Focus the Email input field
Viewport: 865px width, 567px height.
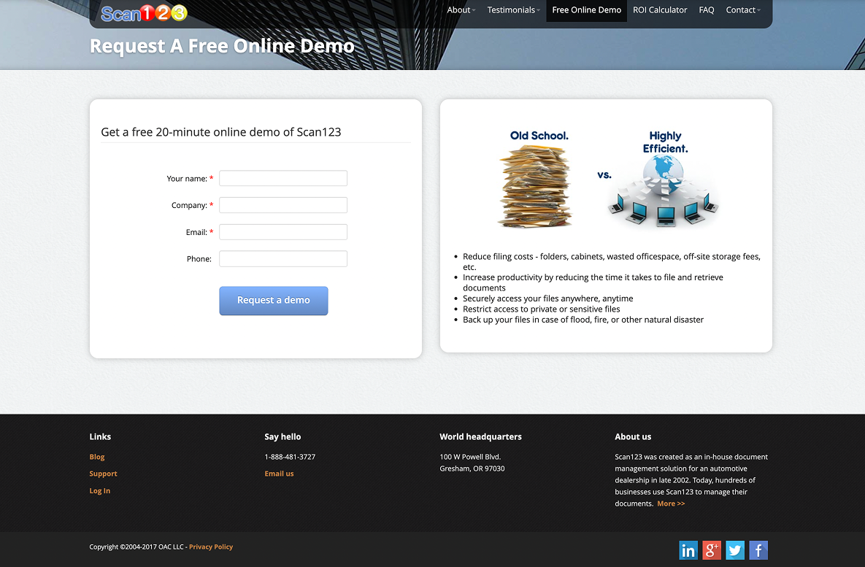click(x=283, y=231)
